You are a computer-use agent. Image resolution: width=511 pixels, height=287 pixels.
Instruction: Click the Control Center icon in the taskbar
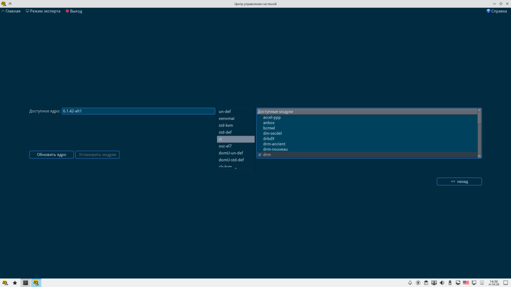36,282
